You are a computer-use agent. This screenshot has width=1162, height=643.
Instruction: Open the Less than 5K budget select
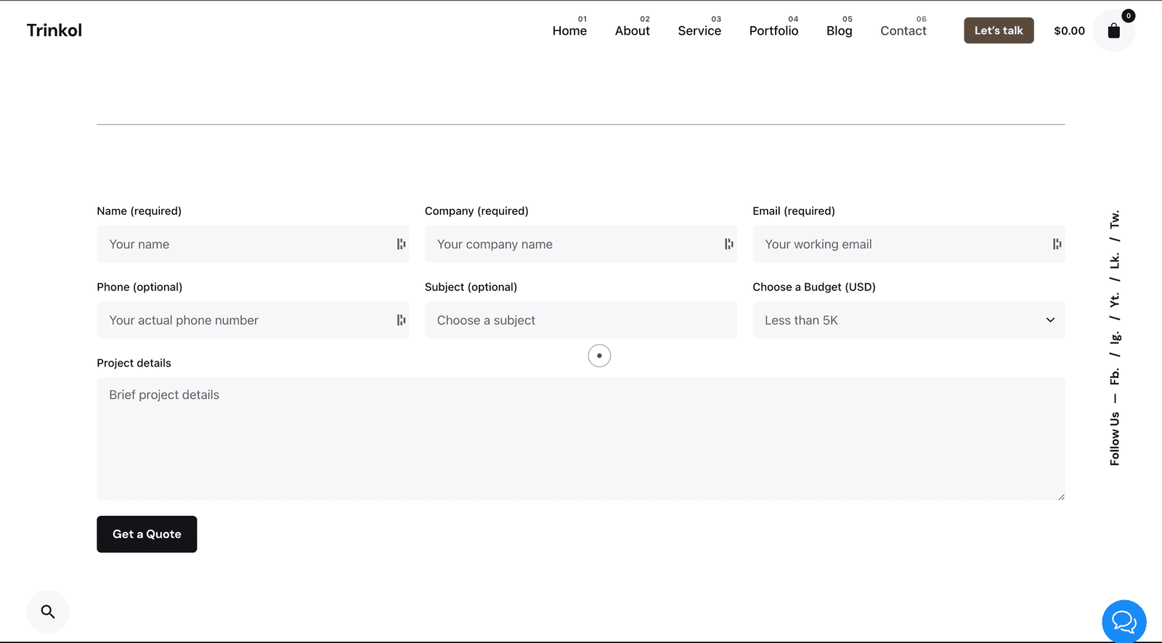click(x=909, y=320)
